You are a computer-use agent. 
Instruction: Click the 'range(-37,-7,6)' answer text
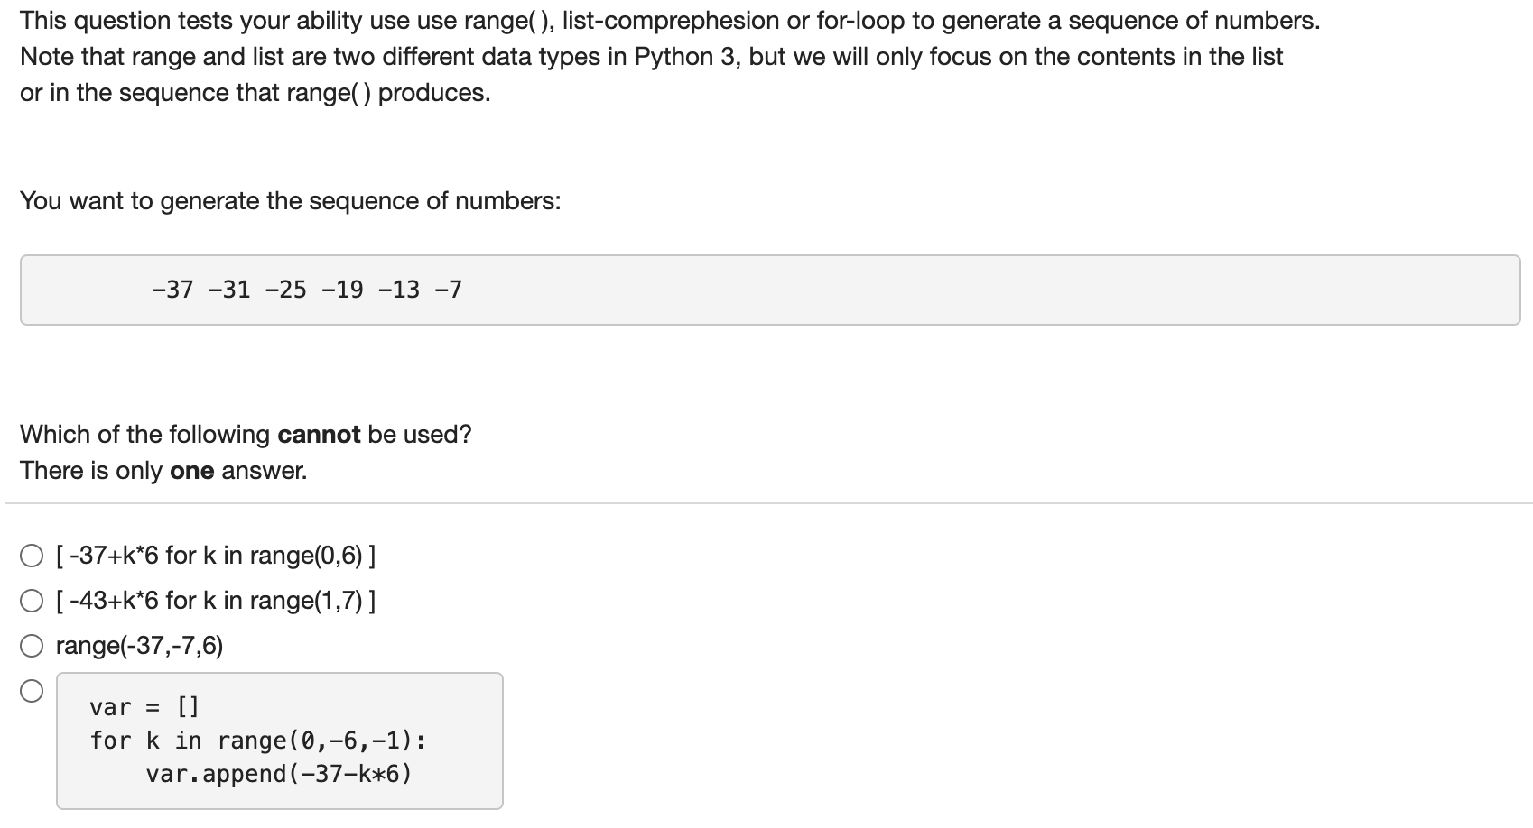click(139, 646)
